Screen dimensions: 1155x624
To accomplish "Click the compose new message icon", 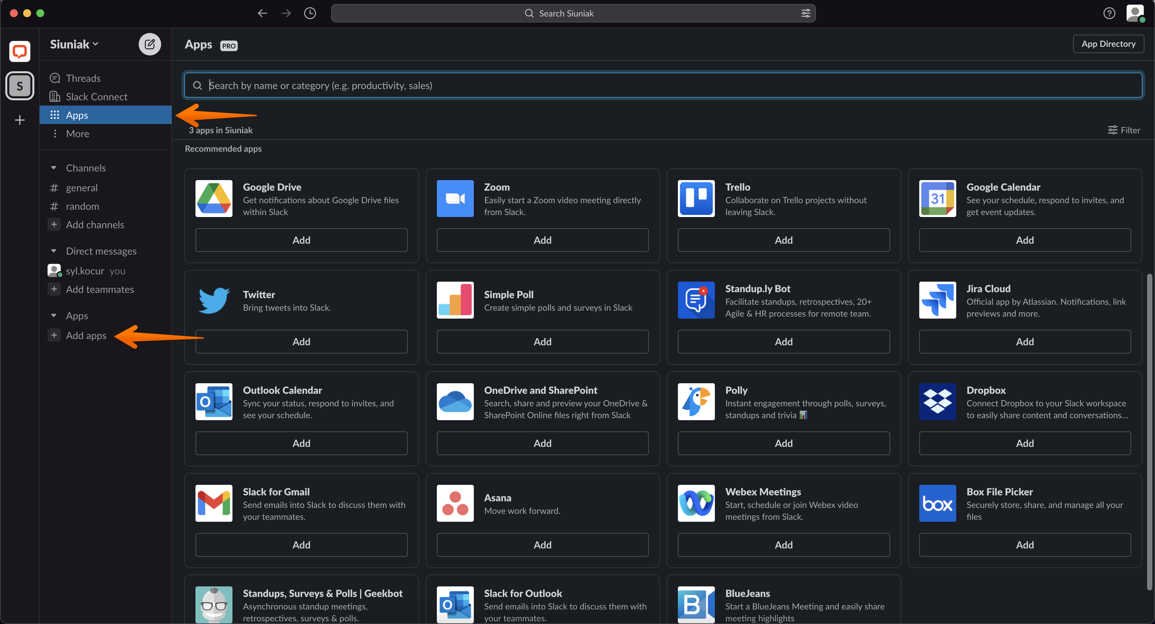I will click(150, 44).
